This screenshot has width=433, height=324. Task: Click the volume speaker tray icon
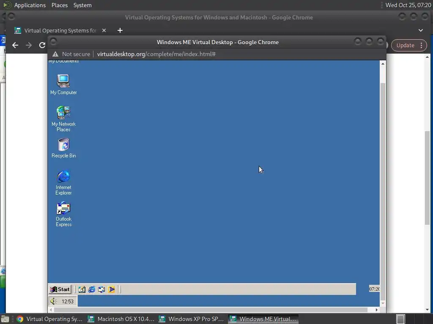(x=53, y=301)
